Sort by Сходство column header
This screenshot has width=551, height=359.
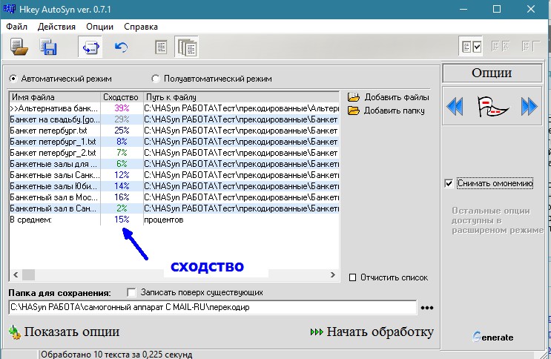click(122, 97)
